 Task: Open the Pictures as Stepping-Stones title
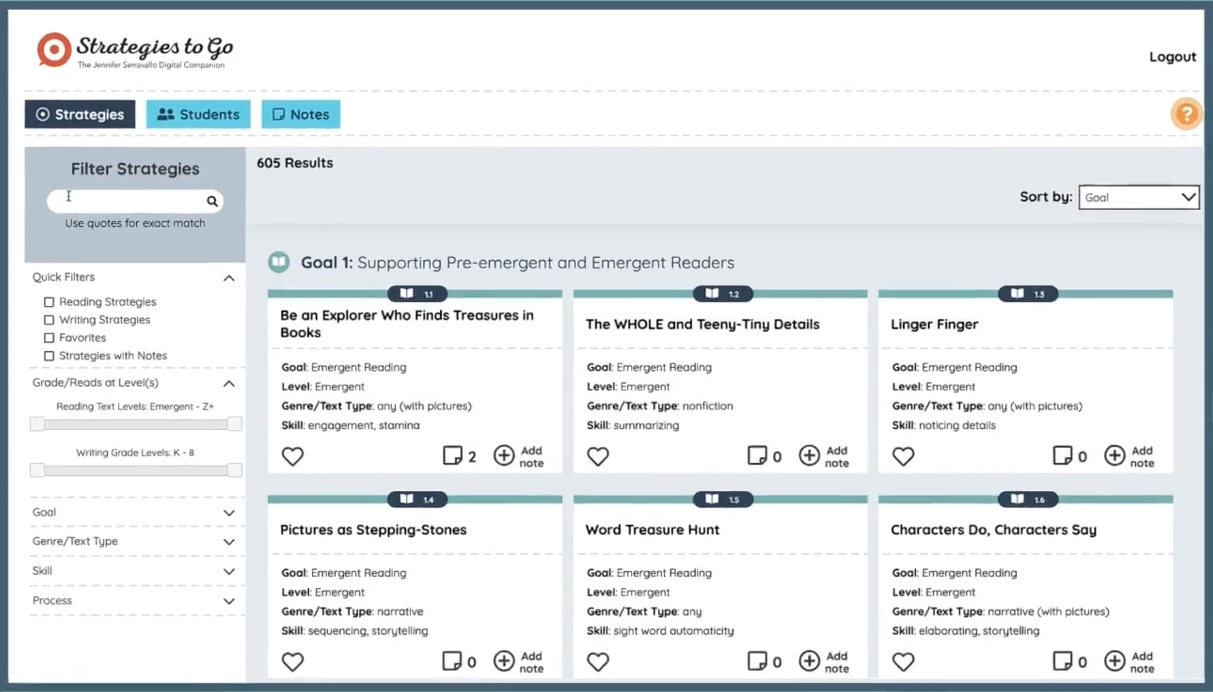[x=373, y=530]
